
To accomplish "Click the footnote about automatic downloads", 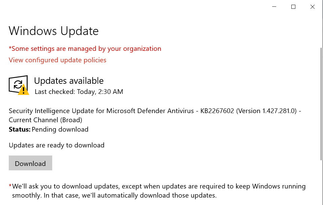I will click(x=159, y=191).
